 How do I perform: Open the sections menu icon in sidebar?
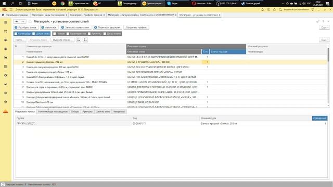(6, 22)
